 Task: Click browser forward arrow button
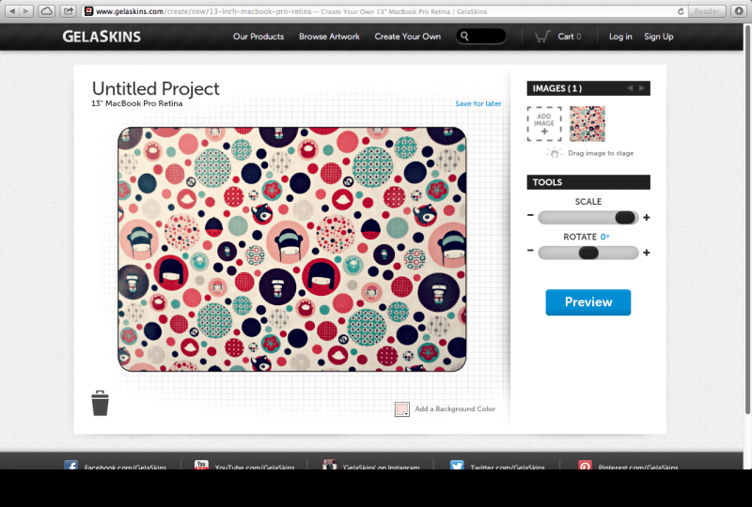pos(26,10)
